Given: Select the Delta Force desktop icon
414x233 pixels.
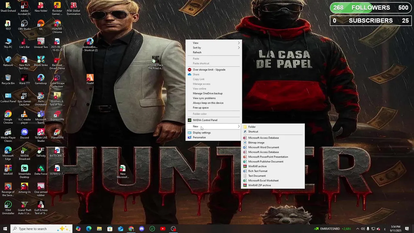Looking at the screenshot, I should (41, 170).
